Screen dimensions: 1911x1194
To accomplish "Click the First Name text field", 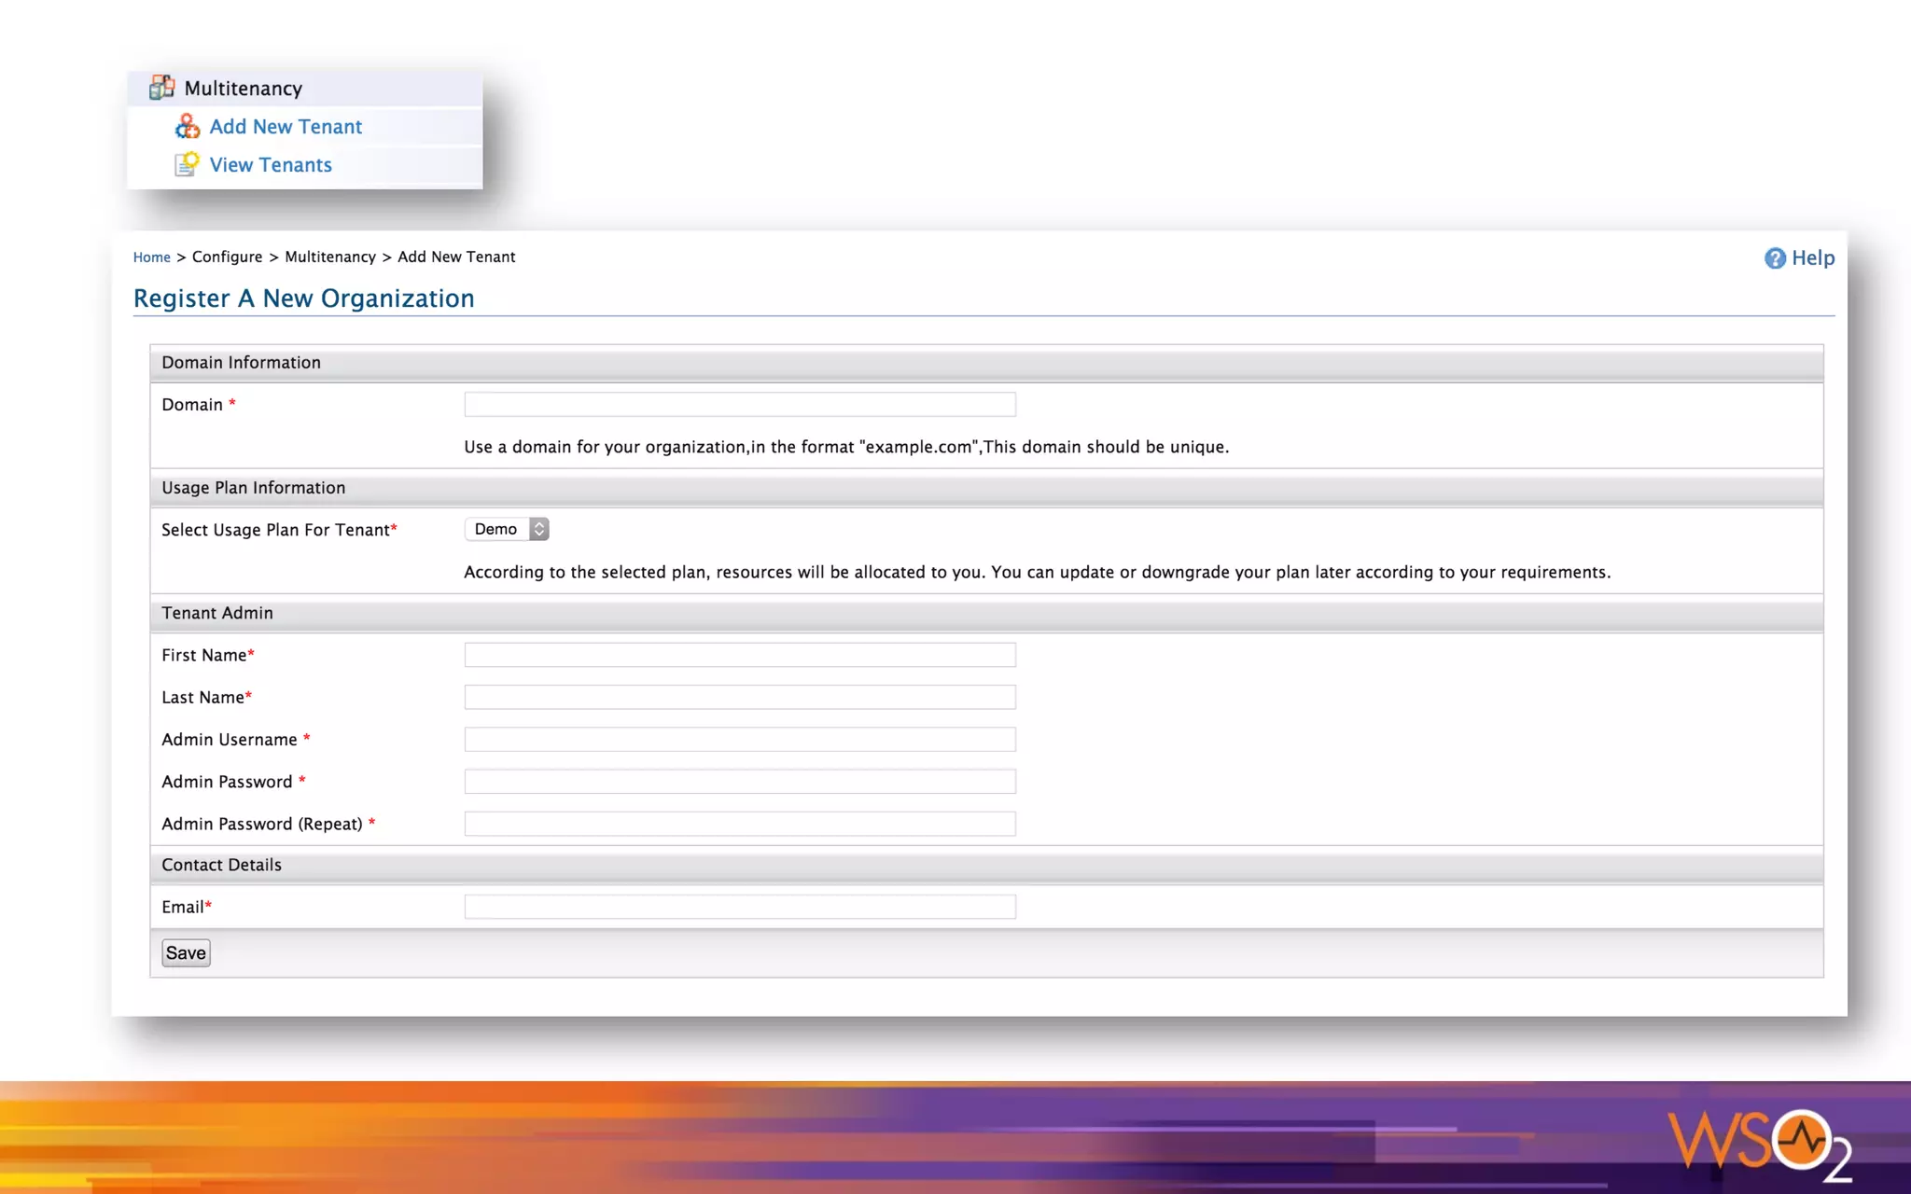I will [x=740, y=655].
